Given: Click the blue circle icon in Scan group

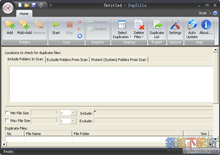Looking at the screenshot, I should (x=80, y=36).
